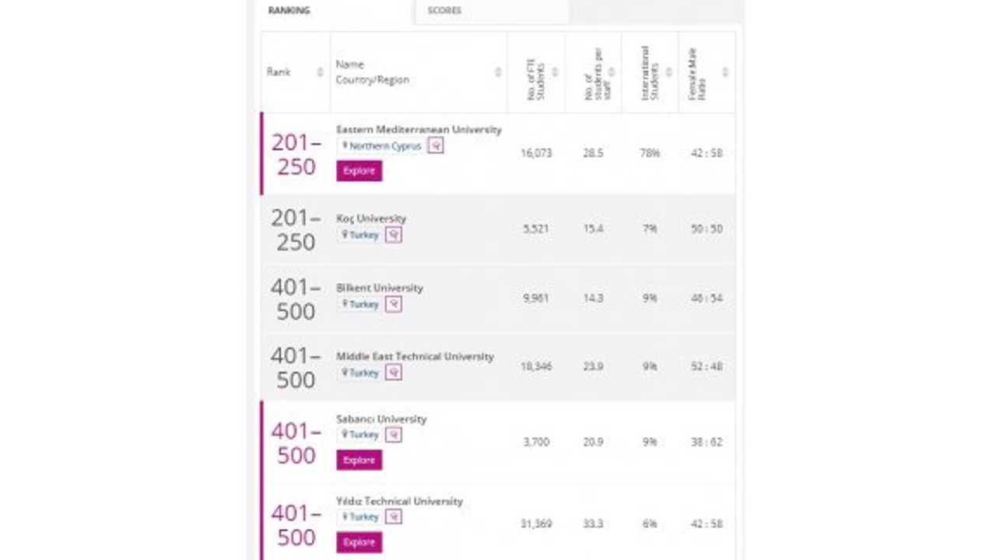Sort by Rank column arrows
Viewport: 996px width, 560px height.
tap(320, 72)
